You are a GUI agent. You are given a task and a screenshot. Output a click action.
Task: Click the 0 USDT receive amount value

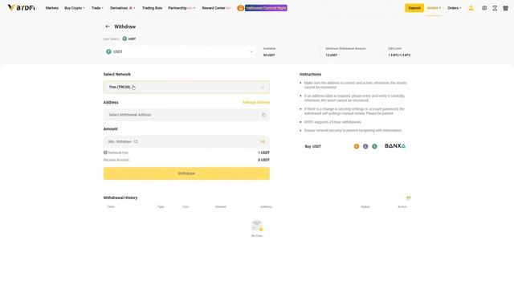(264, 160)
